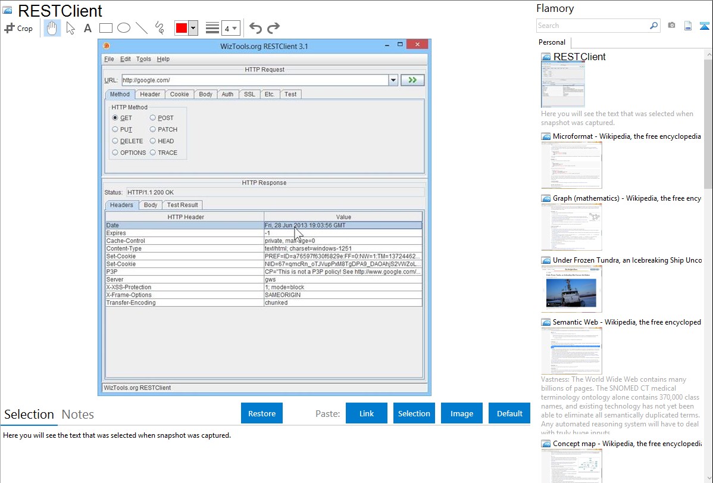Select the arrow pointer tool

tap(70, 28)
